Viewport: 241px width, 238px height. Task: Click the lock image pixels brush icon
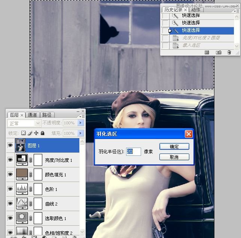point(30,133)
